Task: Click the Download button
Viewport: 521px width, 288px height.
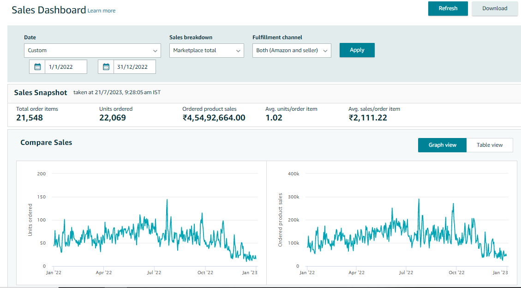Action: click(494, 8)
